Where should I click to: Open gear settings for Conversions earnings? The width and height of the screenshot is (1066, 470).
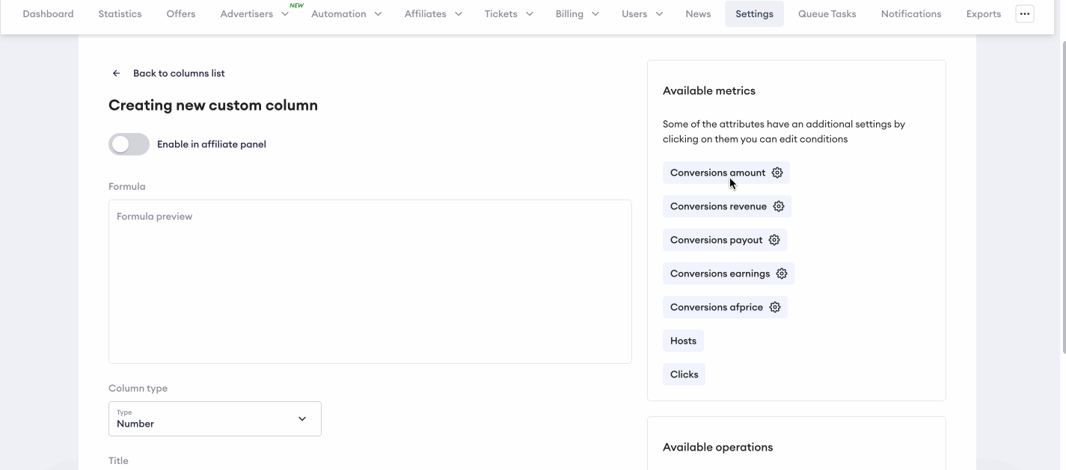(782, 273)
